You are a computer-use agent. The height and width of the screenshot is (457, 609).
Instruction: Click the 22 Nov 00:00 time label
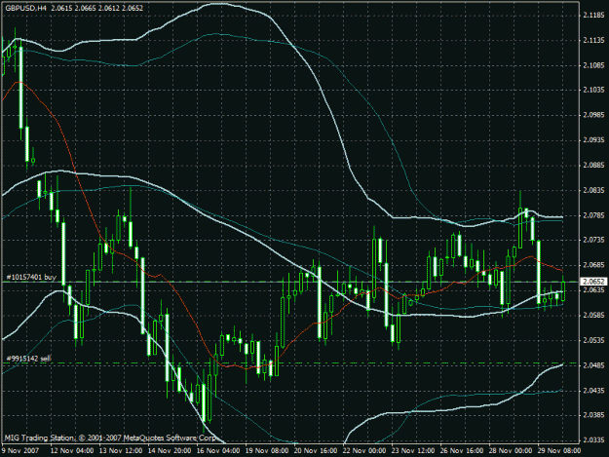point(364,450)
